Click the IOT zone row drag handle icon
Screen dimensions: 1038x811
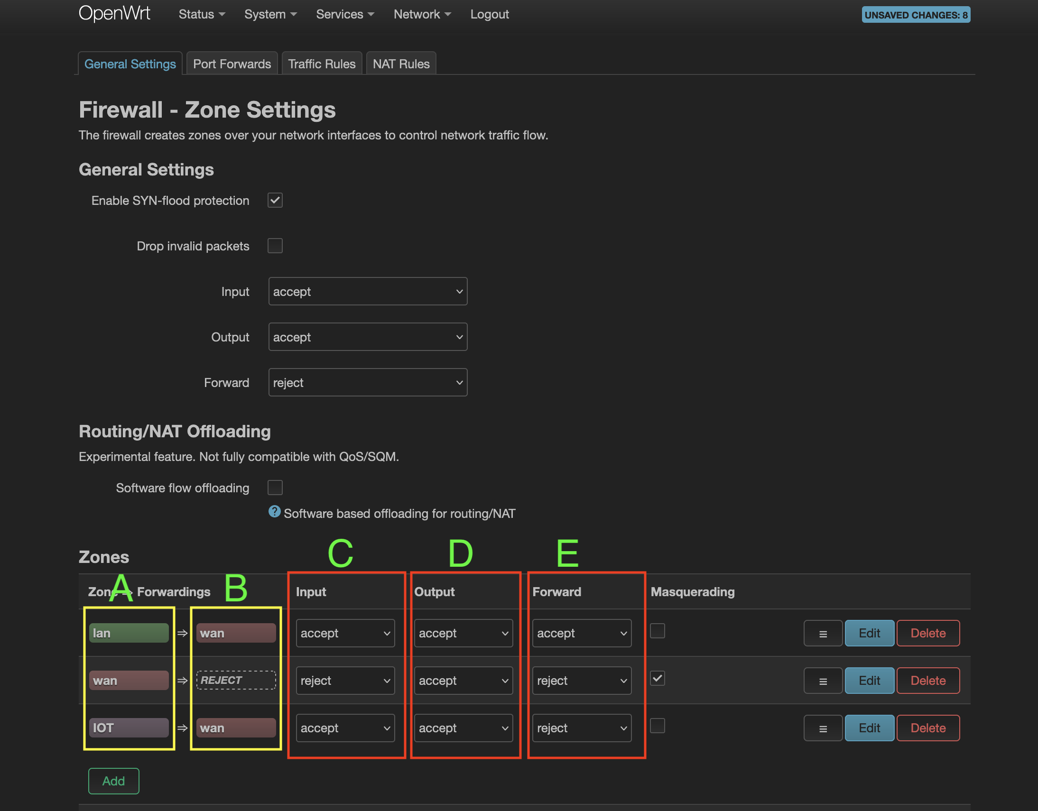pos(823,728)
